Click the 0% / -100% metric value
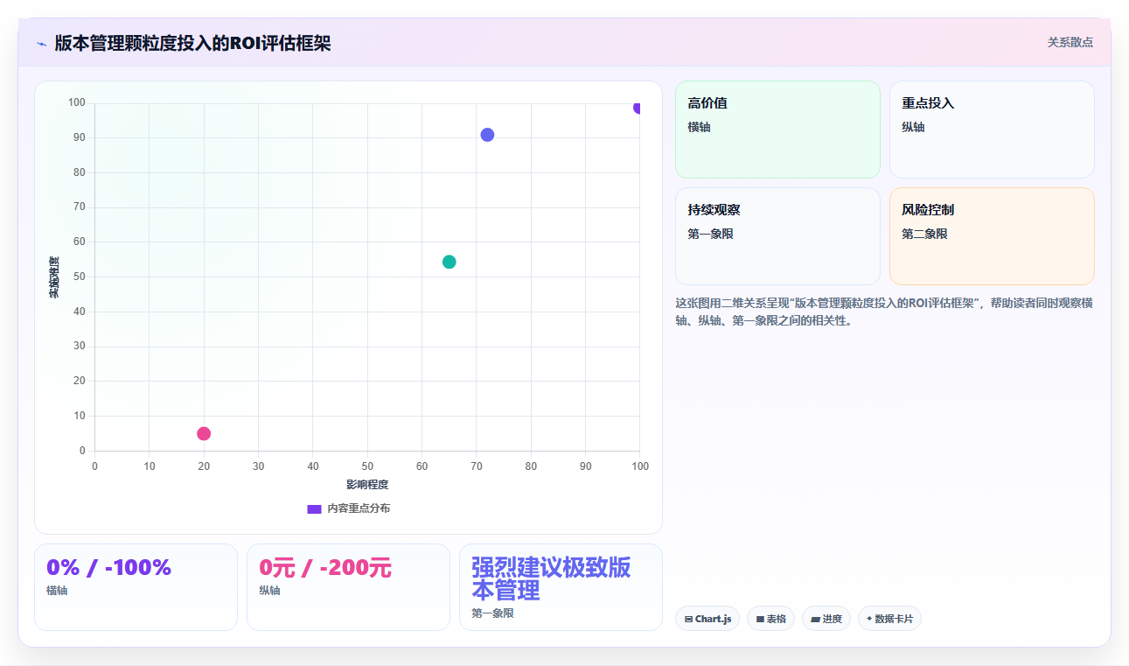 point(108,567)
